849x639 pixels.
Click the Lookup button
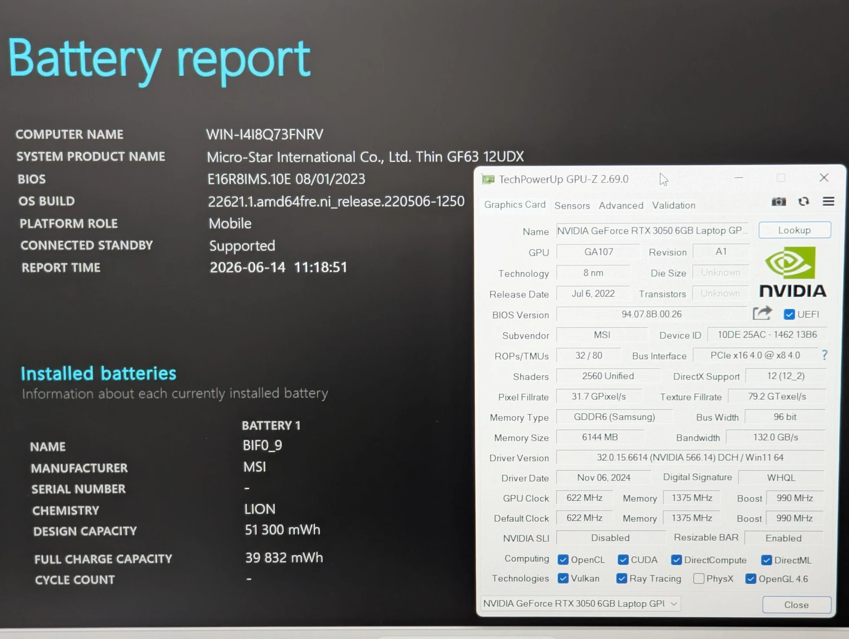(795, 230)
